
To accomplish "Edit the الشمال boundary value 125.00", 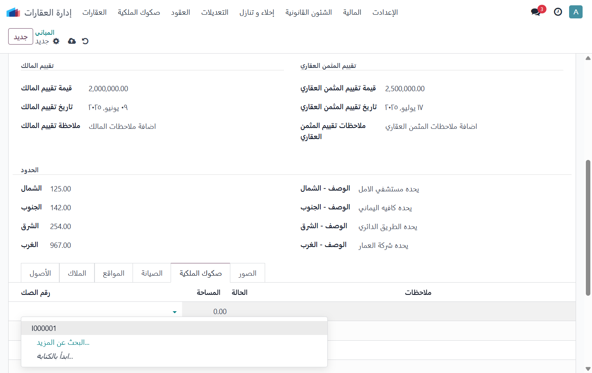I will (61, 189).
